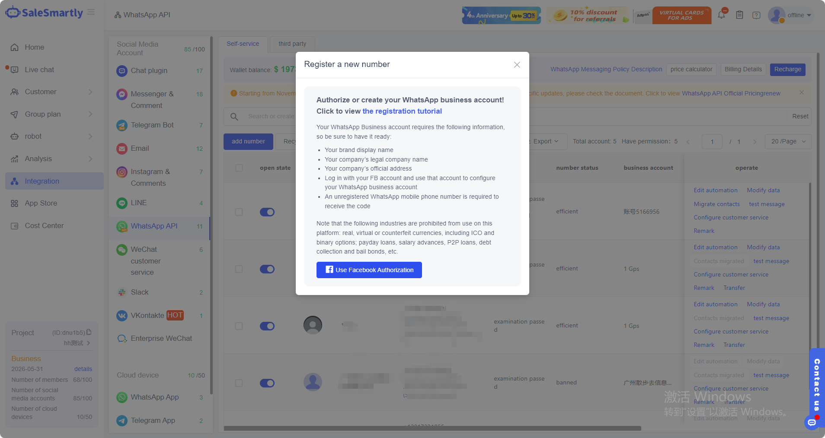Image resolution: width=825 pixels, height=438 pixels.
Task: Click the LINE channel icon
Action: pos(122,203)
